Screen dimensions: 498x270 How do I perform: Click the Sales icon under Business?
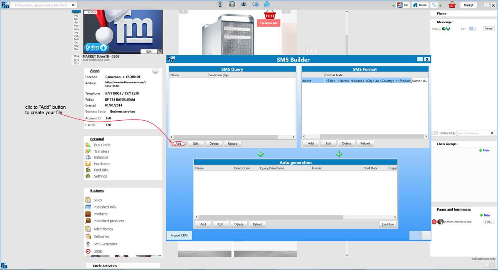[88, 200]
